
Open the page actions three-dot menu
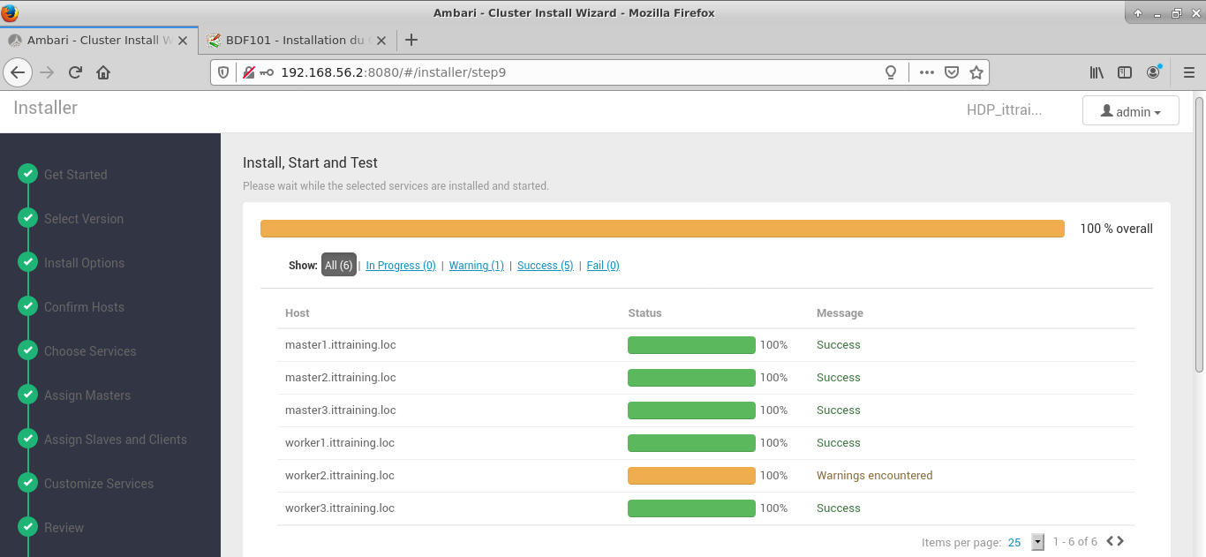click(926, 72)
